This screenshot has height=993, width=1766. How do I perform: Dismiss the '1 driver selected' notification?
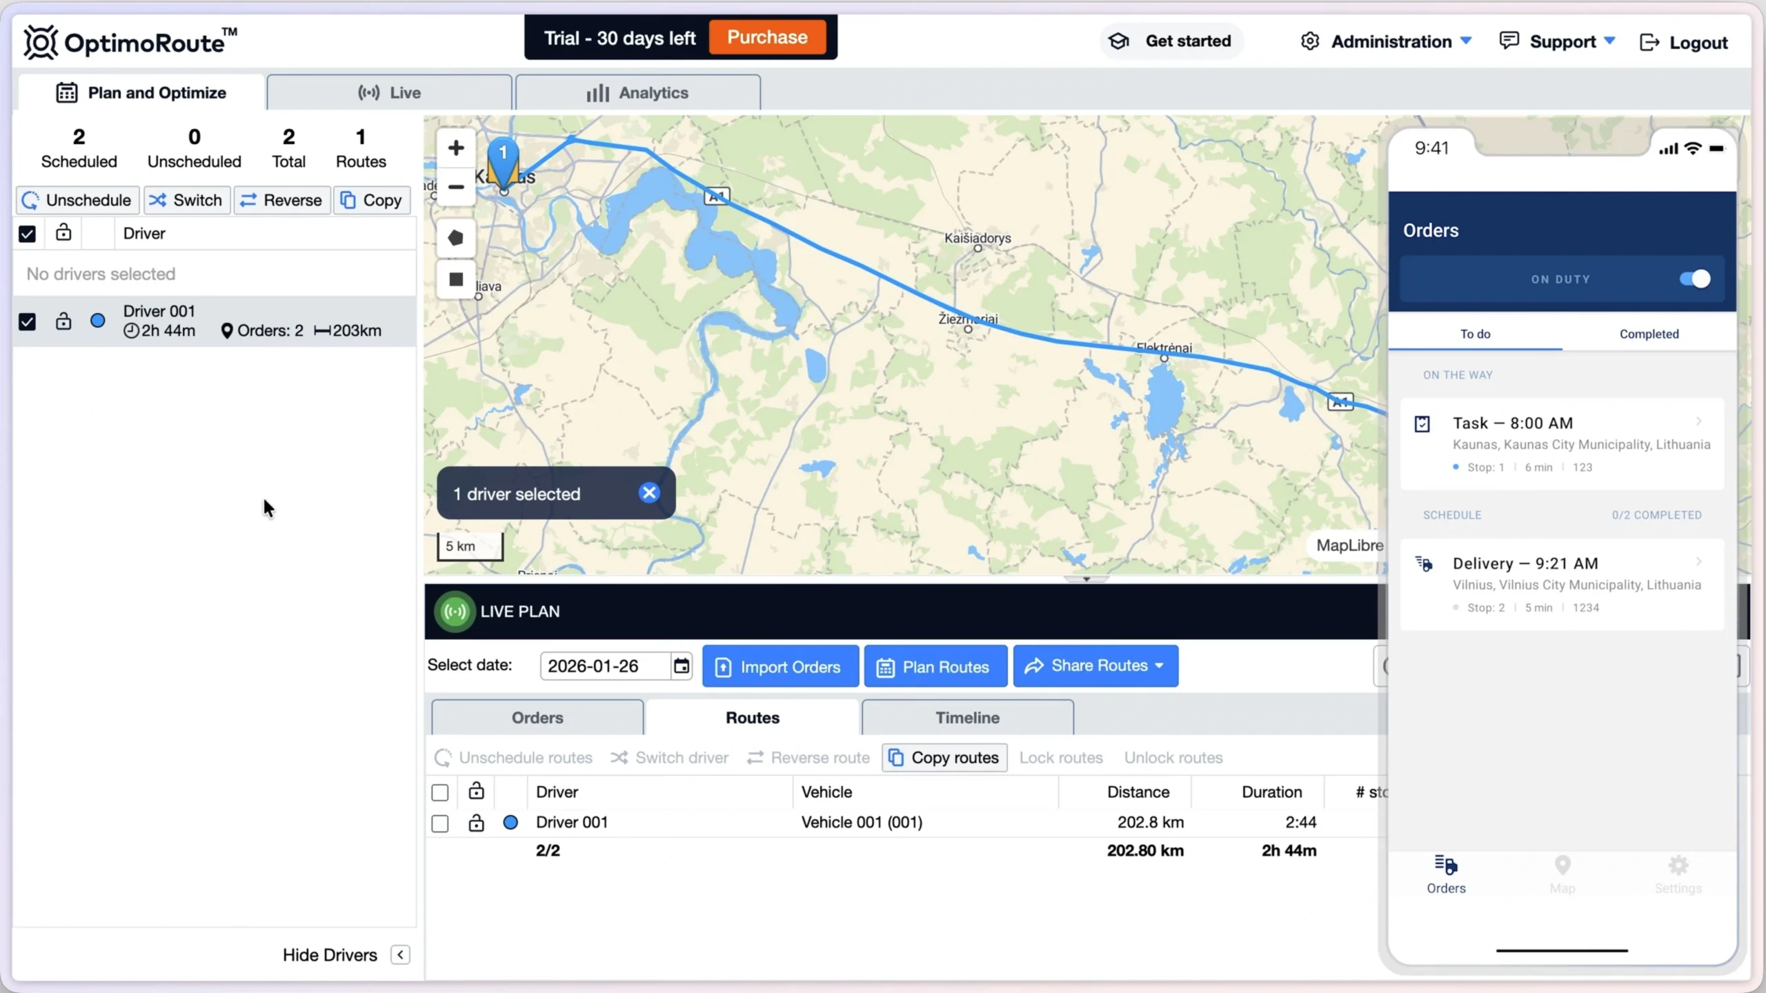coord(648,493)
